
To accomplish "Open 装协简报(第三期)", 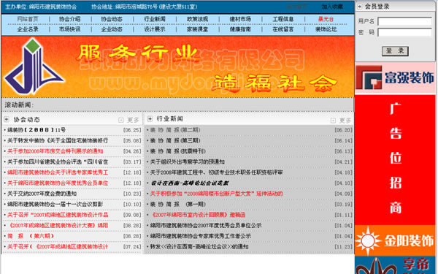I will pos(175,140).
